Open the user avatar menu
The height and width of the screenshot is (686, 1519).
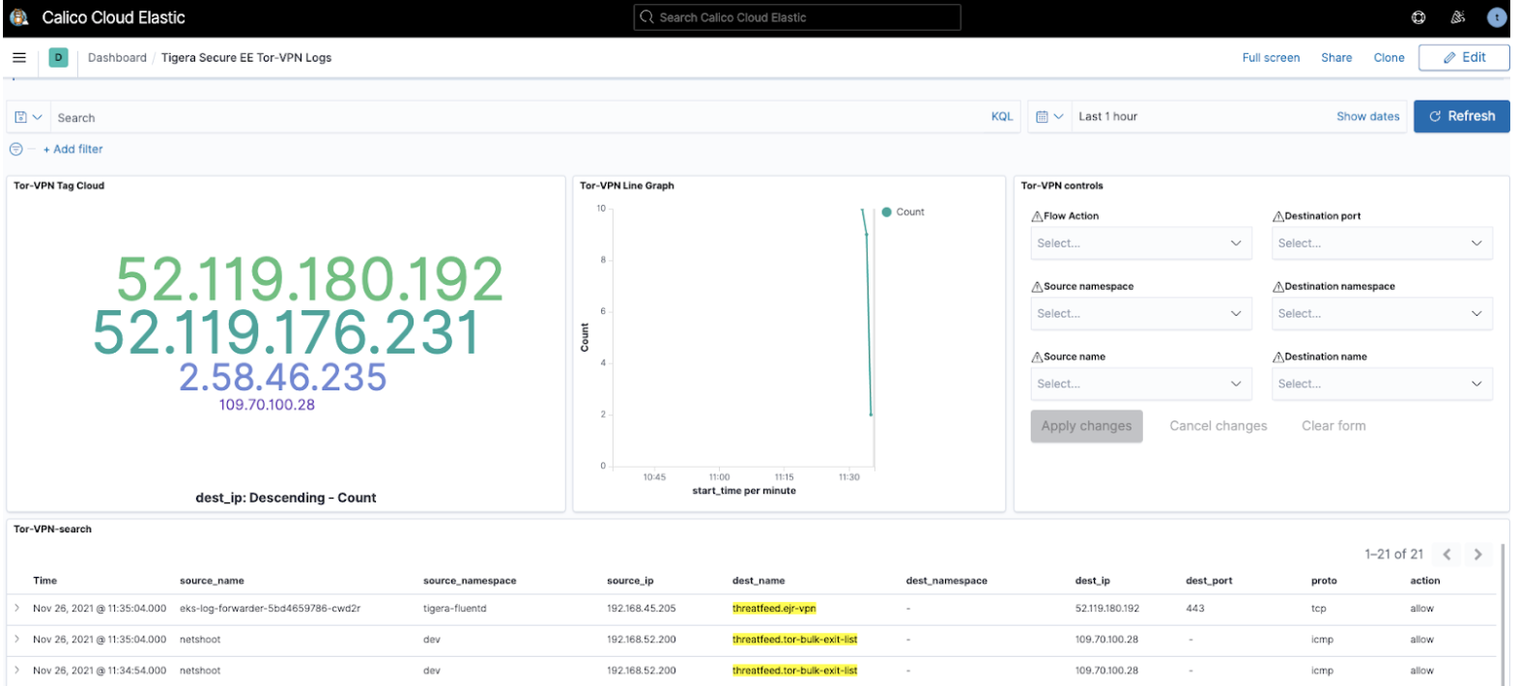click(1497, 17)
